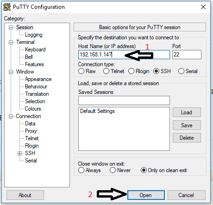213x205 pixels.
Task: Select the Keyboard terminal category
Action: click(35, 50)
